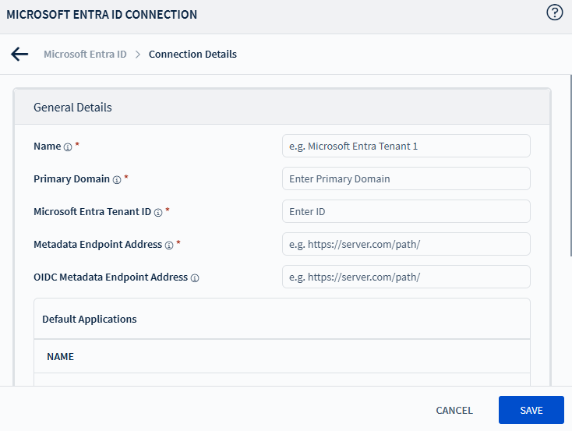Select the Connection Details breadcrumb

click(x=192, y=55)
